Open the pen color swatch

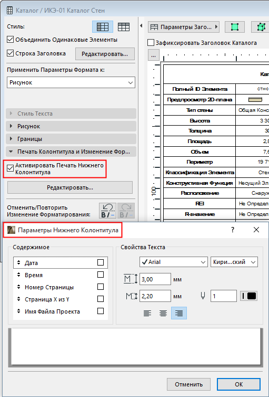coord(248,296)
